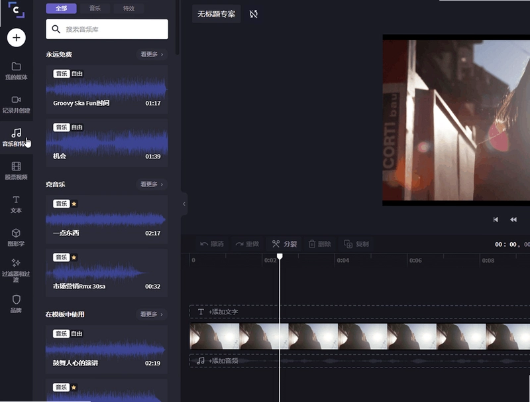The height and width of the screenshot is (402, 530).
Task: Collapse the side panel with arrow handle
Action: (184, 204)
